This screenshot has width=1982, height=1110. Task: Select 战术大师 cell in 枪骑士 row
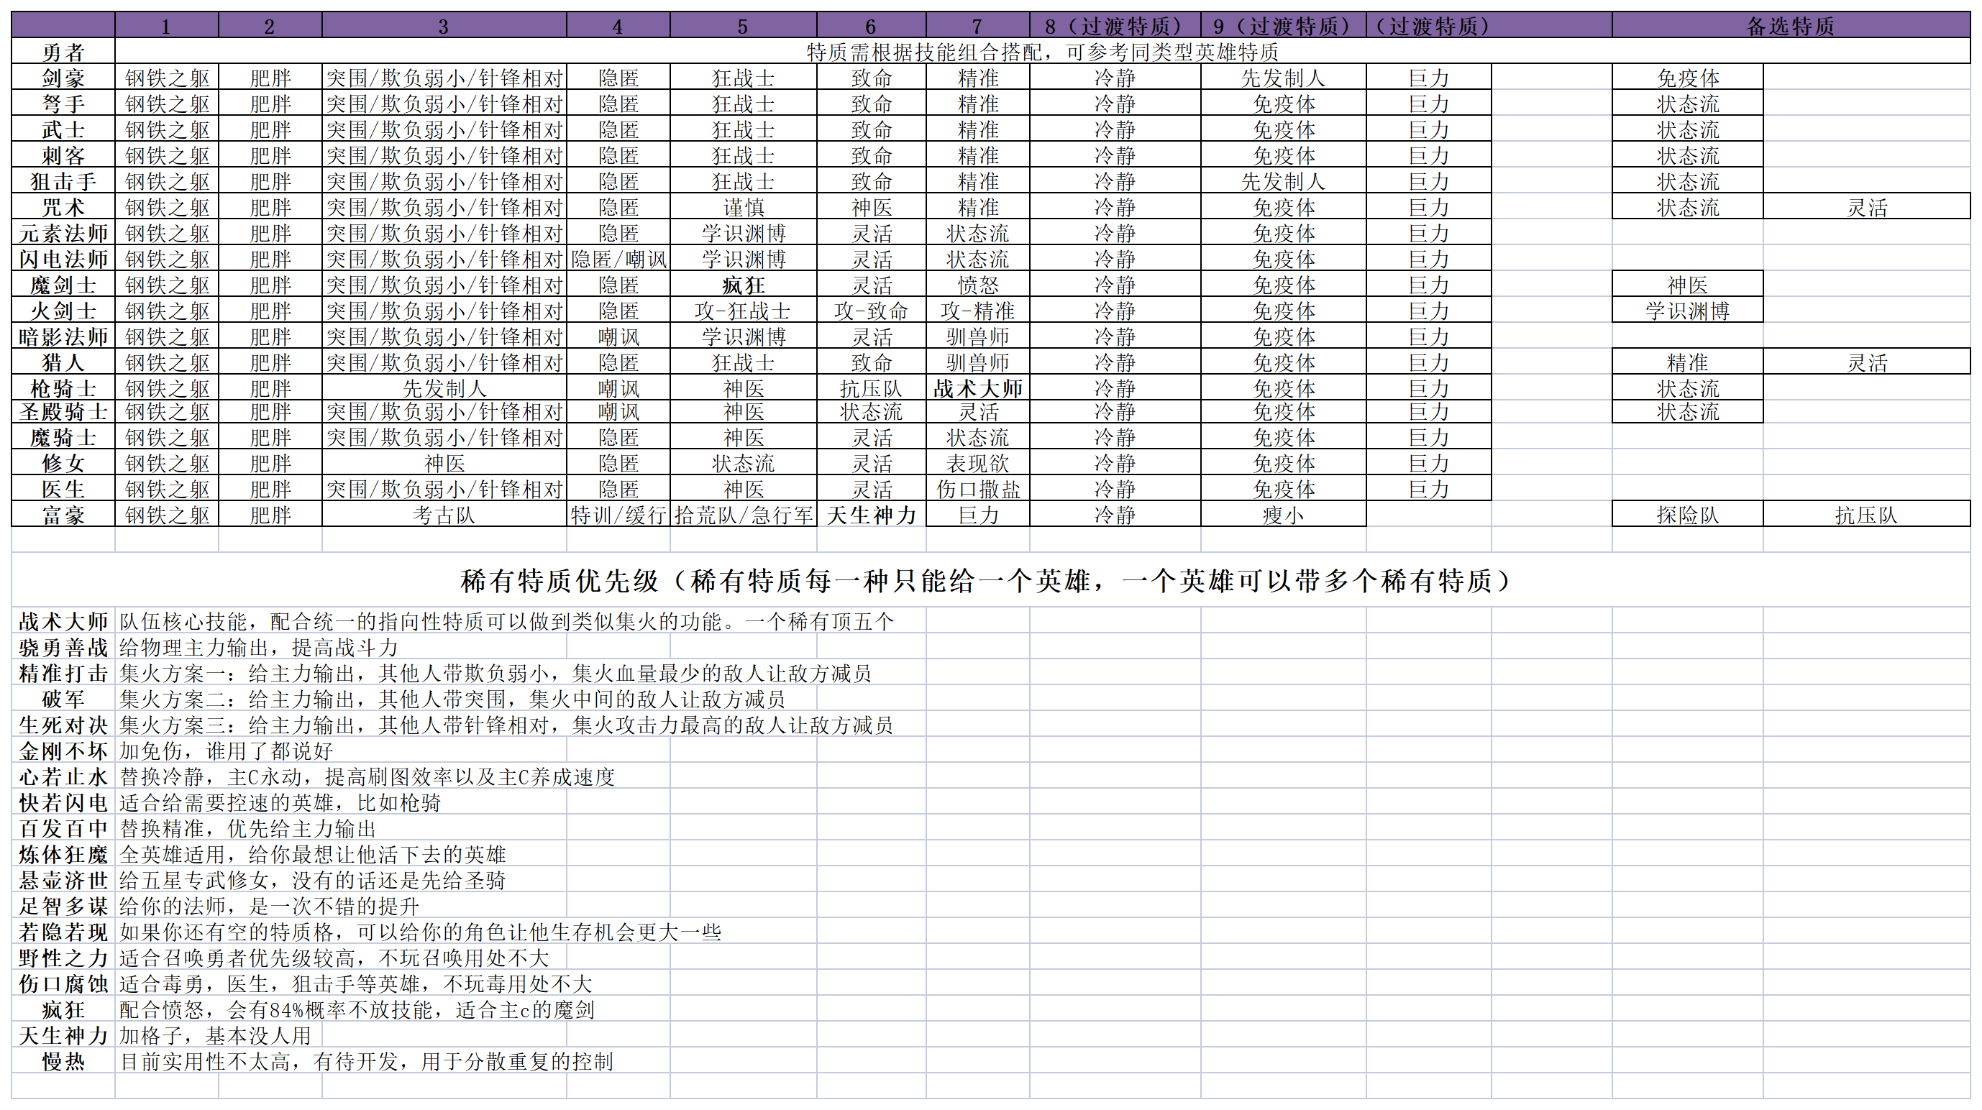[978, 387]
